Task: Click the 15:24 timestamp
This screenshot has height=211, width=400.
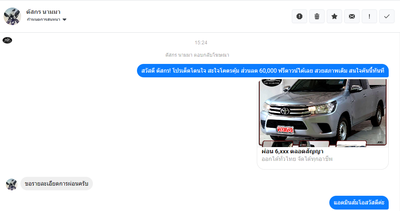Action: pos(201,42)
